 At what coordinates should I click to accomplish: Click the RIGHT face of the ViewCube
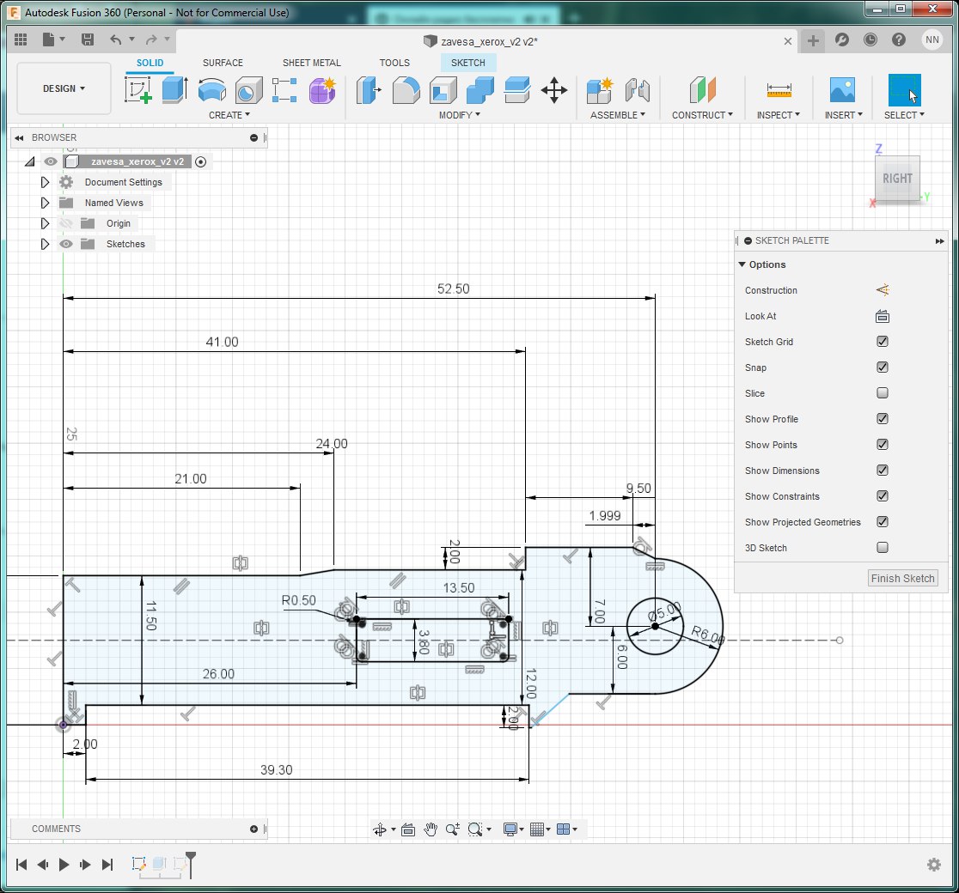click(897, 179)
